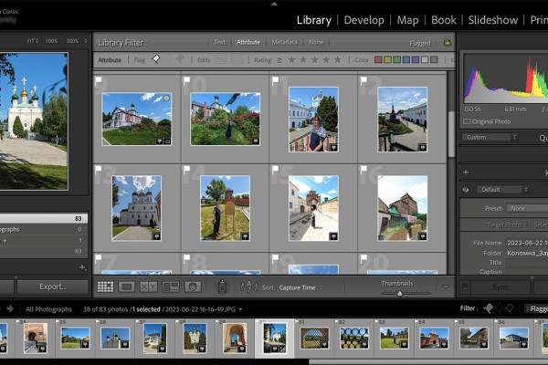Open the toolbar content triangle menu

pyautogui.click(x=446, y=287)
